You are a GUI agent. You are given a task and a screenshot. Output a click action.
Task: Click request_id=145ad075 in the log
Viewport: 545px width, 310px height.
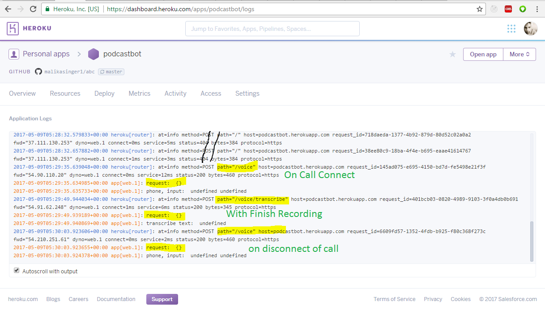[x=416, y=167]
